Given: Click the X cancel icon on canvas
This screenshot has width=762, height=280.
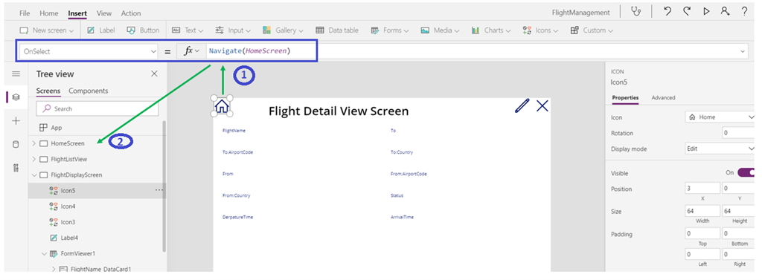Looking at the screenshot, I should [x=542, y=105].
